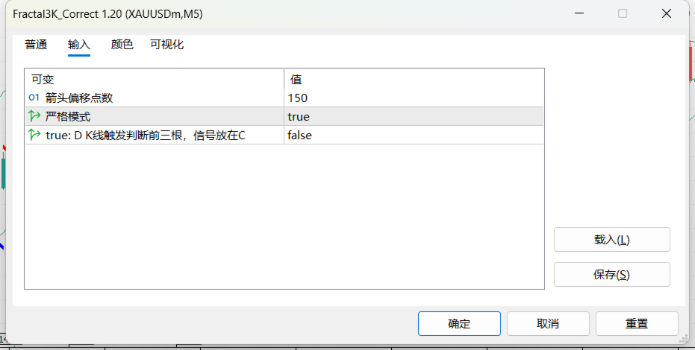
Task: Minimize the Fractal3K_Correct dialog window
Action: click(x=579, y=13)
